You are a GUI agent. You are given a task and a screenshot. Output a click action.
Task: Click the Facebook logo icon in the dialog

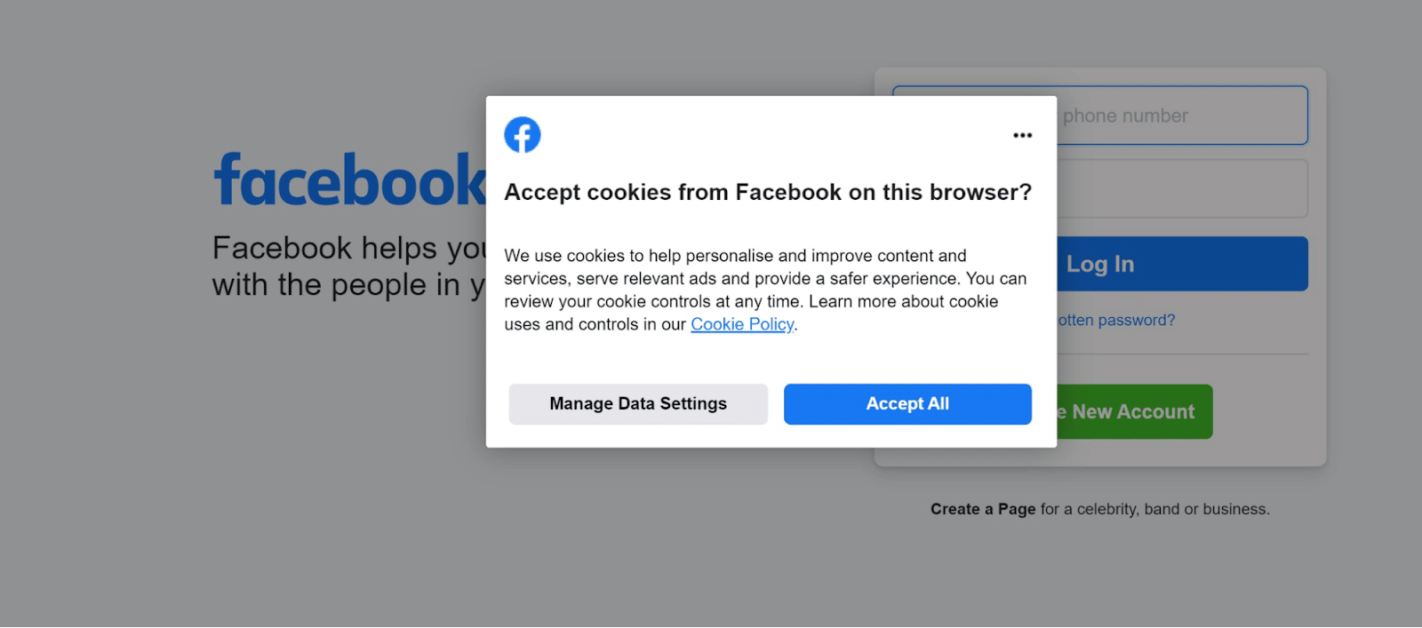[523, 134]
